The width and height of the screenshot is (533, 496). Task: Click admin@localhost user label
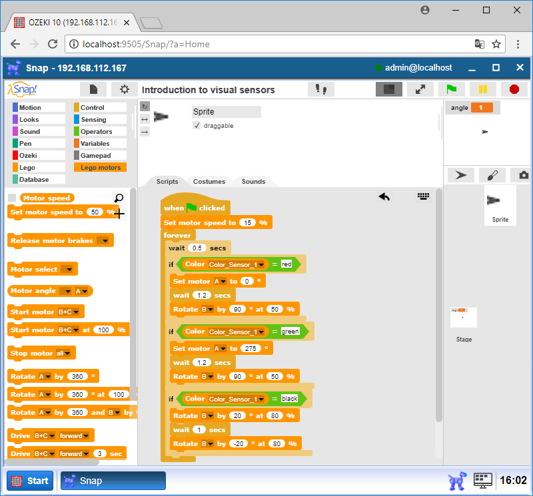pos(418,68)
